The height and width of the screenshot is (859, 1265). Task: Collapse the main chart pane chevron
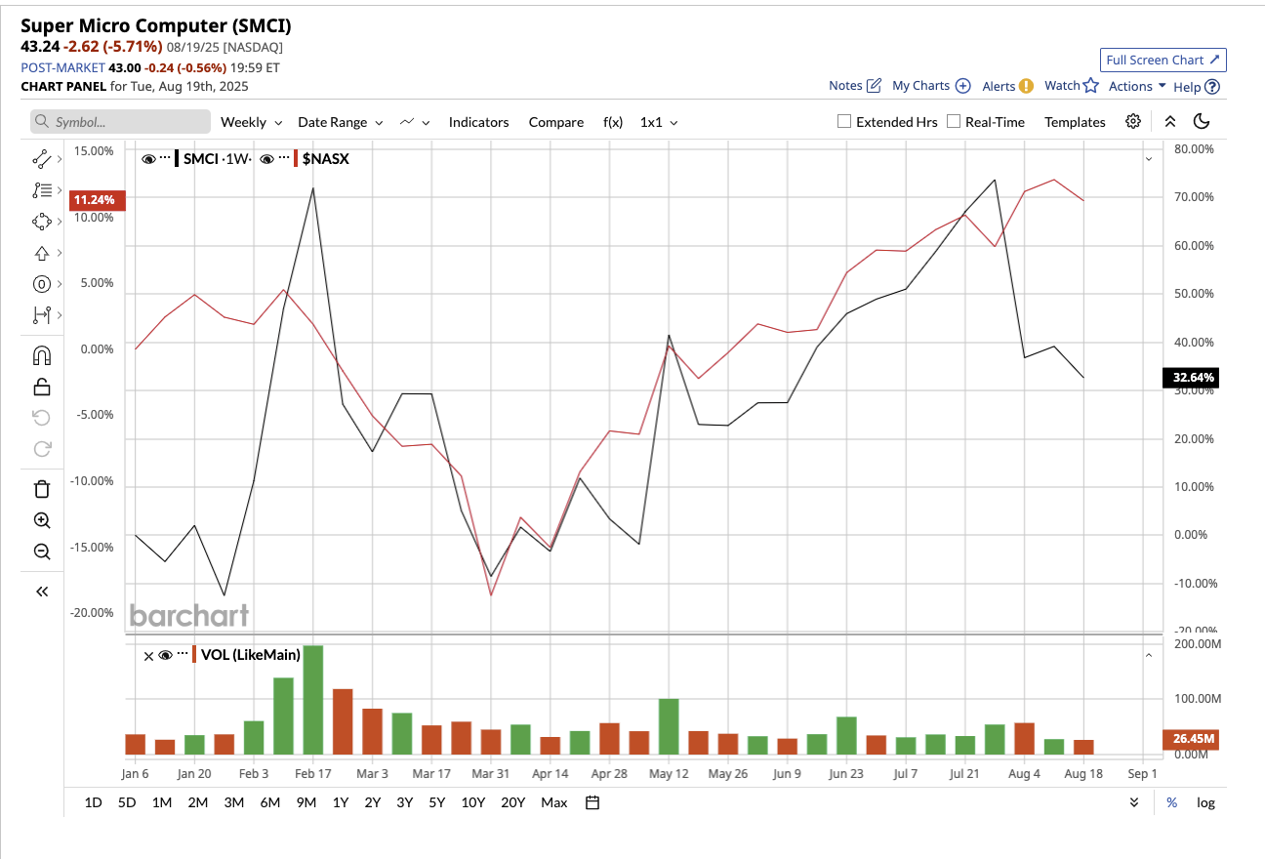pos(1149,158)
